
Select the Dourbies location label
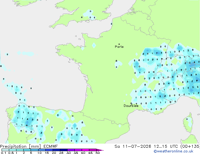pyautogui.click(x=131, y=106)
